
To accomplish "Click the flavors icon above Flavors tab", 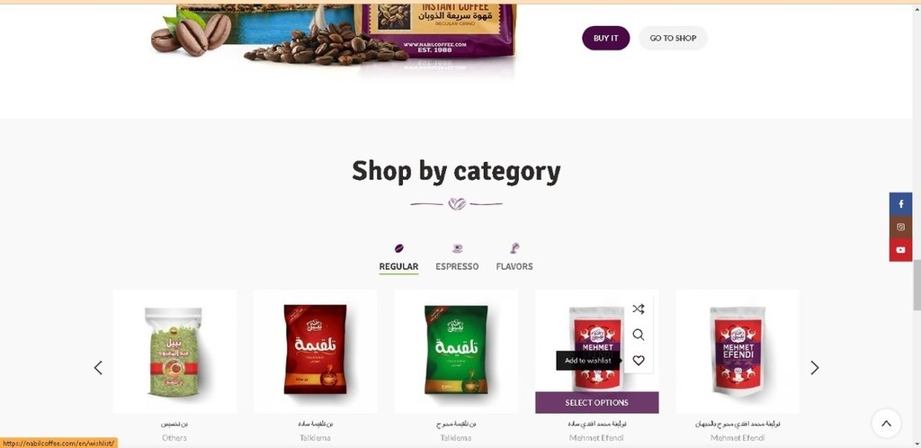I will click(514, 248).
